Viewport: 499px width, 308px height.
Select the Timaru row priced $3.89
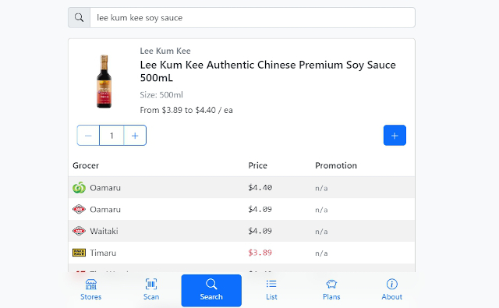(242, 253)
